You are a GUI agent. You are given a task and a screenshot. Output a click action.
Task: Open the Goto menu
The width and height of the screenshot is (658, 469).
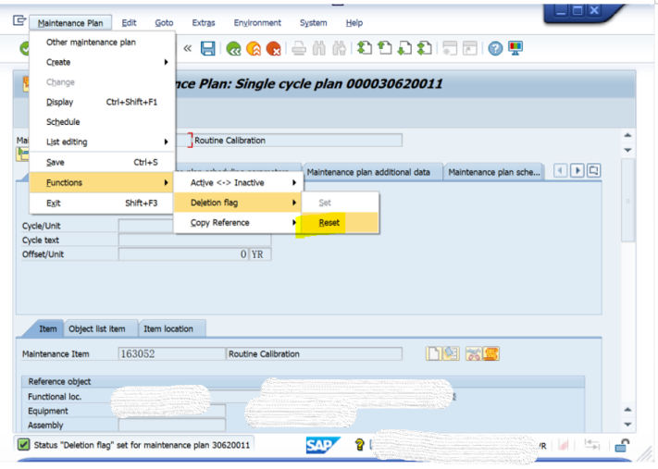click(x=164, y=23)
